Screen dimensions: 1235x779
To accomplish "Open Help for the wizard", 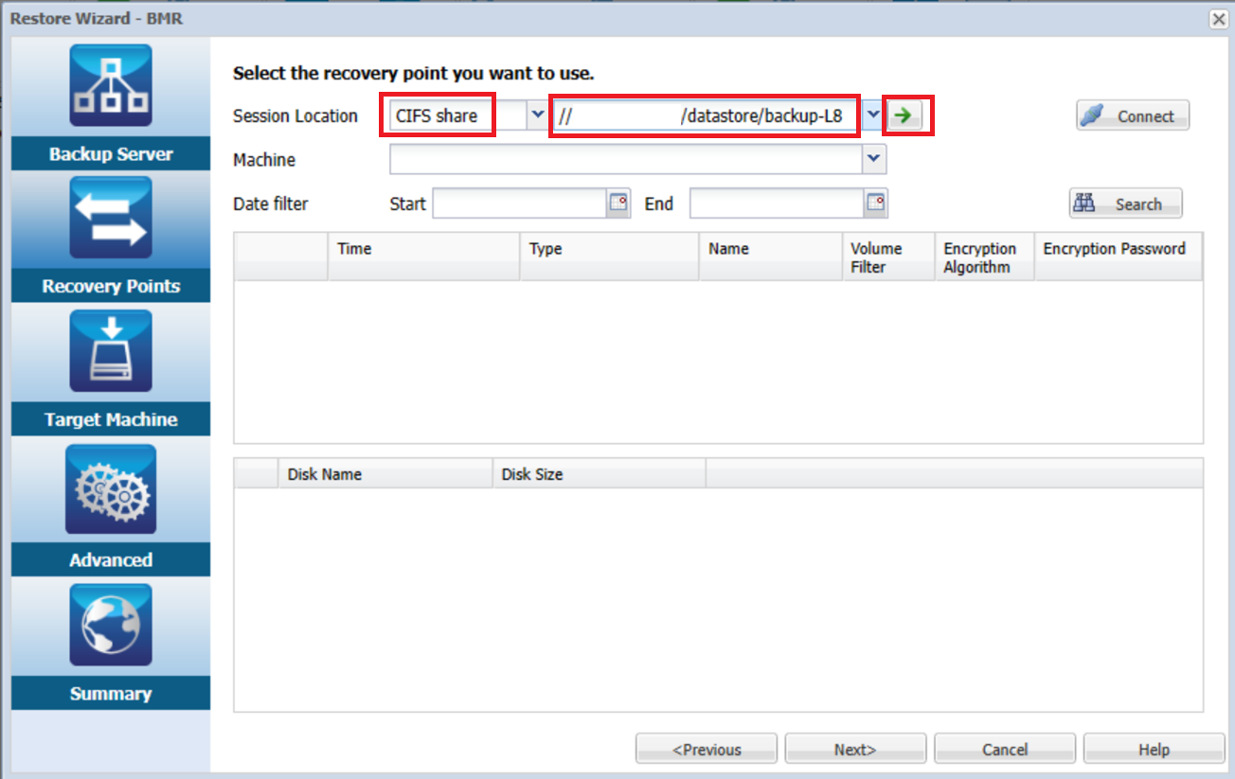I will pos(1154,750).
